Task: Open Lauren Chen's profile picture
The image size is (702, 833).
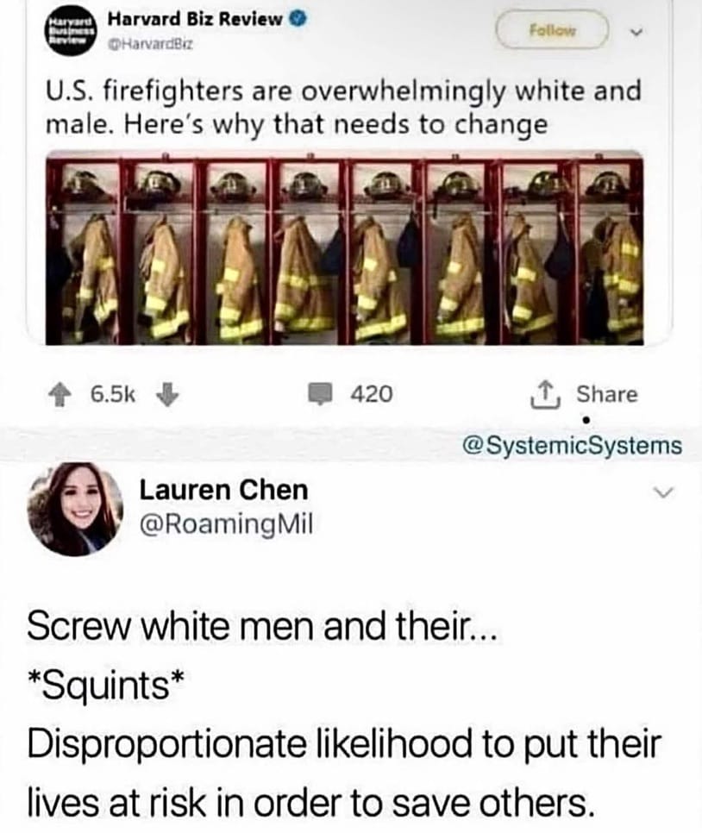Action: point(75,509)
